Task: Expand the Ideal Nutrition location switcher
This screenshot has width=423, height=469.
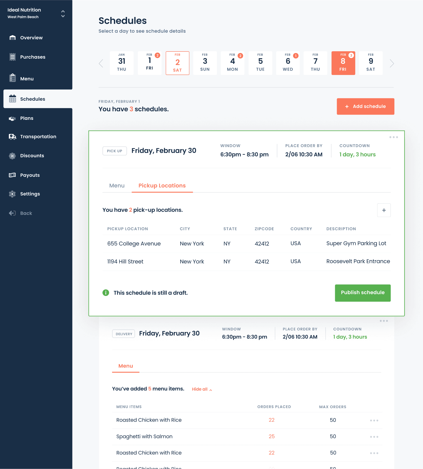Action: [x=63, y=14]
